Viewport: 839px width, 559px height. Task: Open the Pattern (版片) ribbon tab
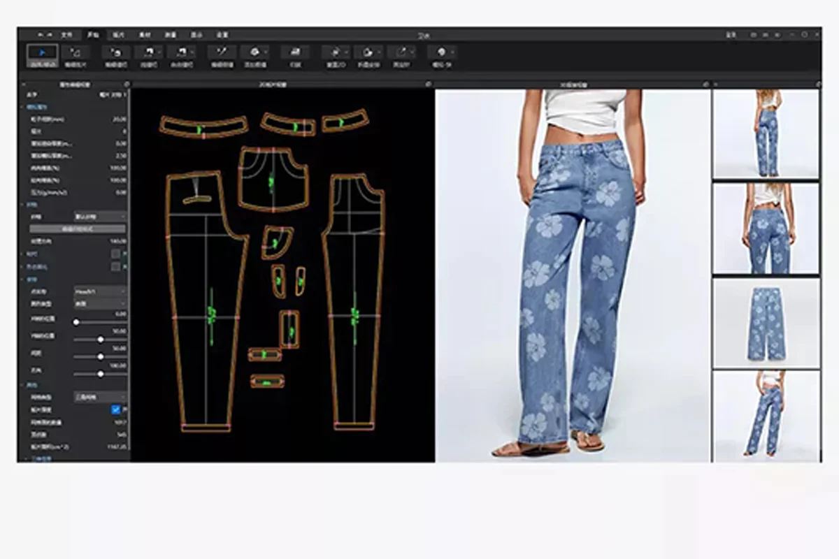118,34
